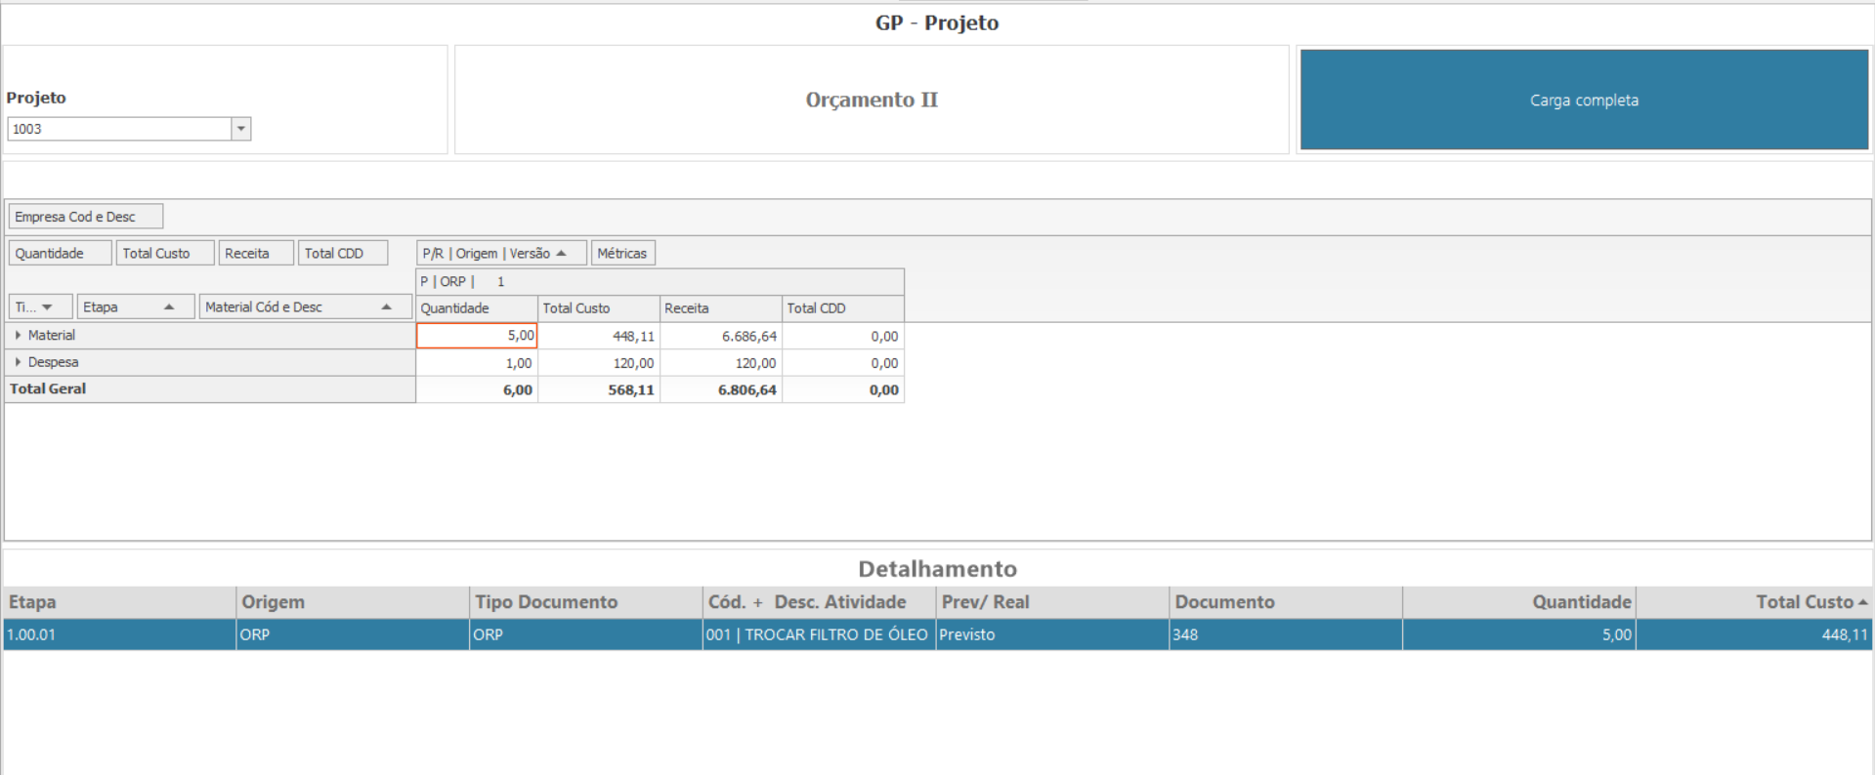Click the Prev/ Real column header
1875x775 pixels.
point(1052,602)
